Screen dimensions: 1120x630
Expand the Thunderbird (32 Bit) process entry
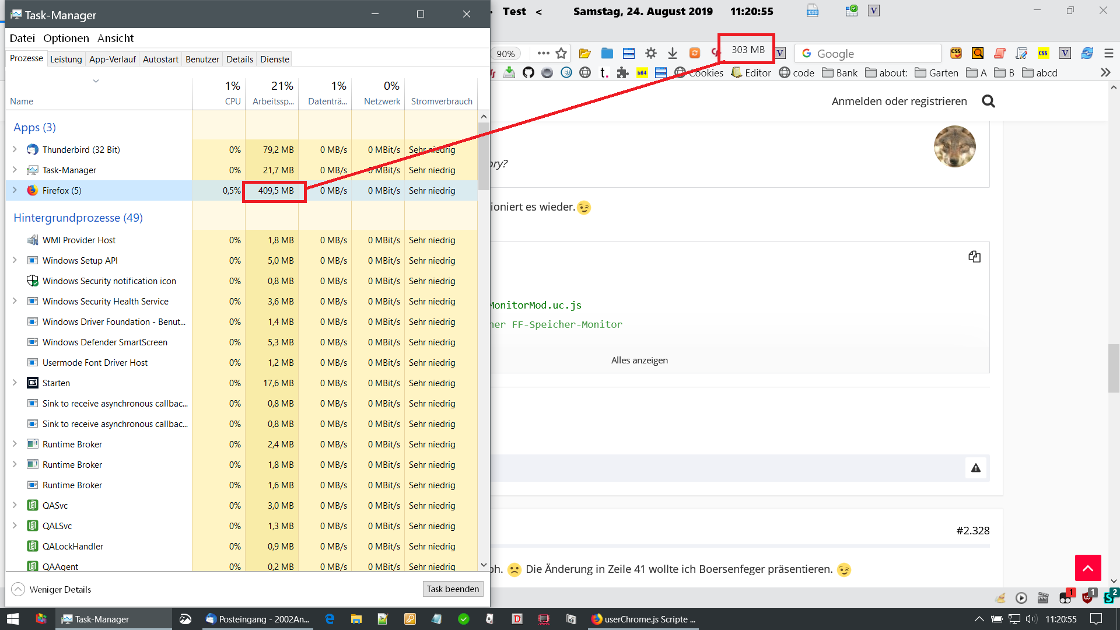[15, 149]
